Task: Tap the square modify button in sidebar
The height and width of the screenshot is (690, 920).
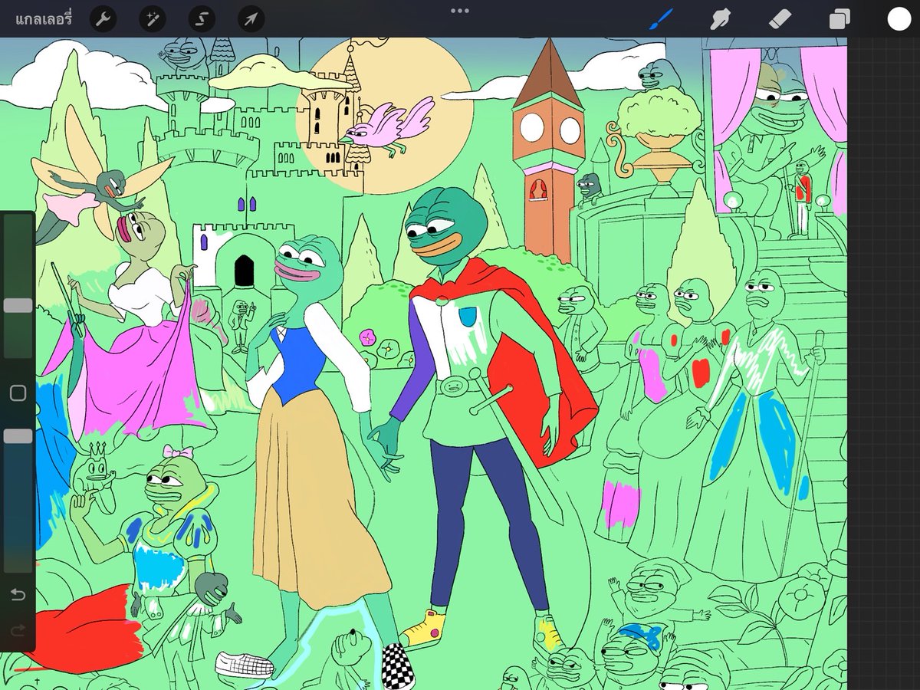Action: point(18,393)
